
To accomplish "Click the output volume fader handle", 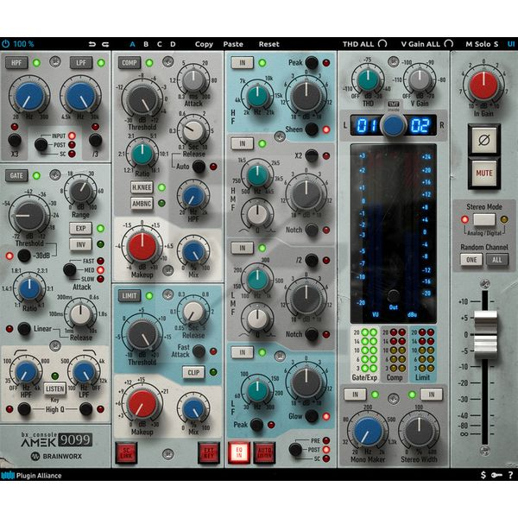I will [485, 334].
